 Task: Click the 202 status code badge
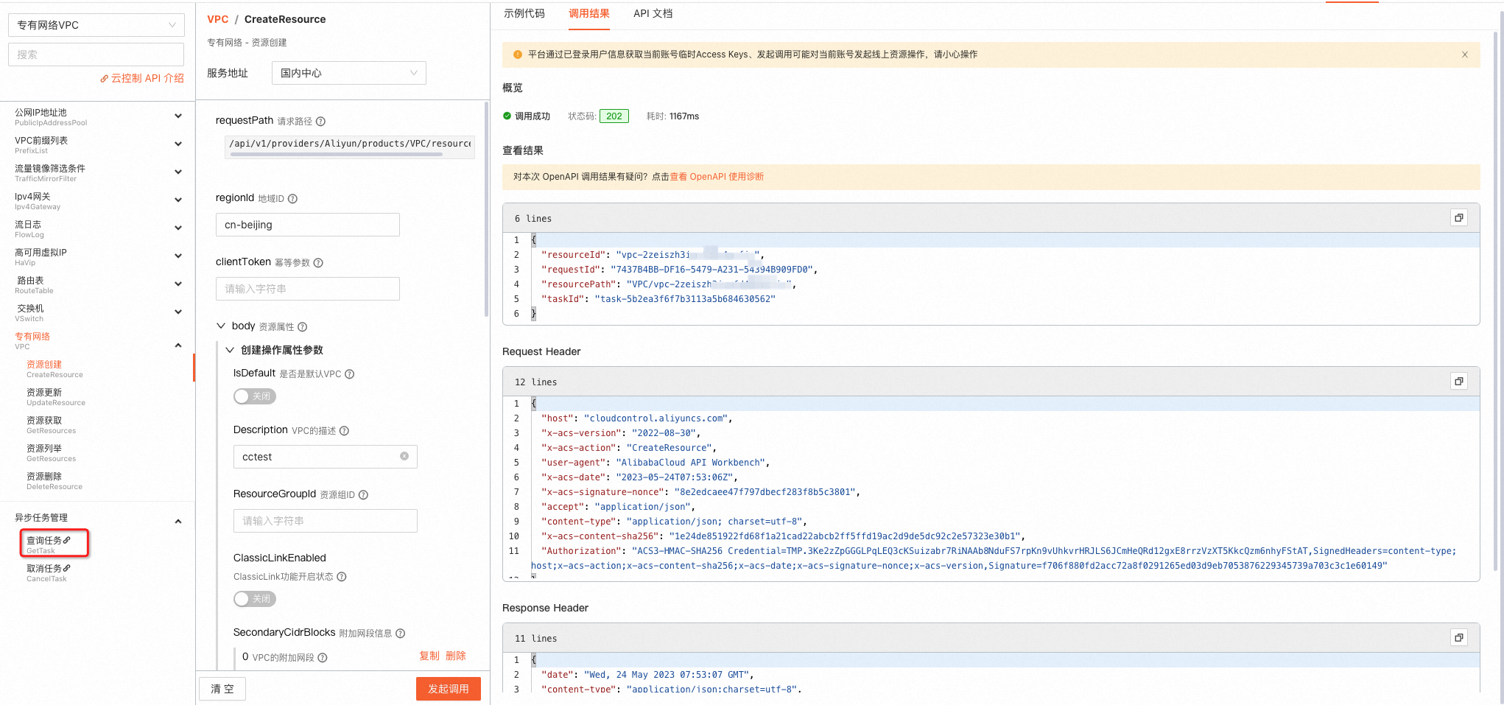614,116
